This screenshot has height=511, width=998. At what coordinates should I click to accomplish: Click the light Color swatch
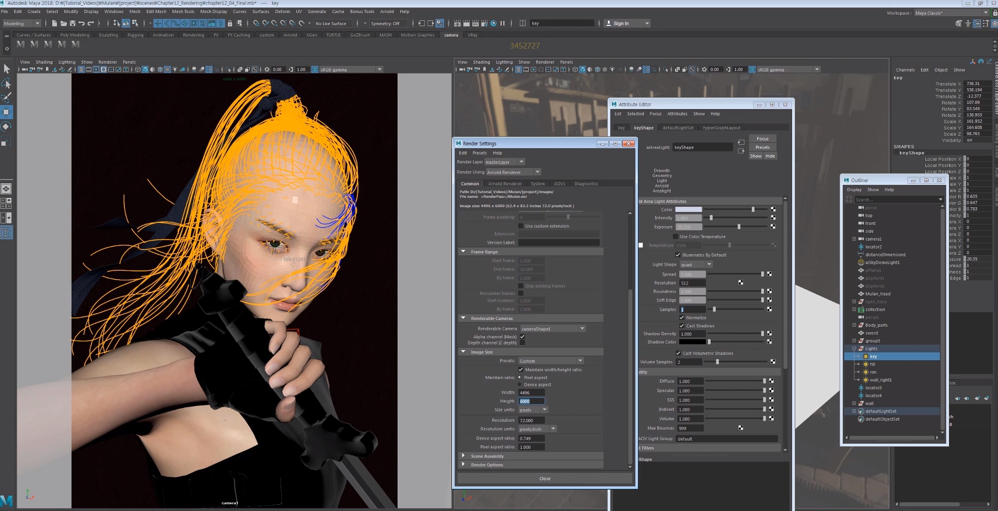coord(688,209)
